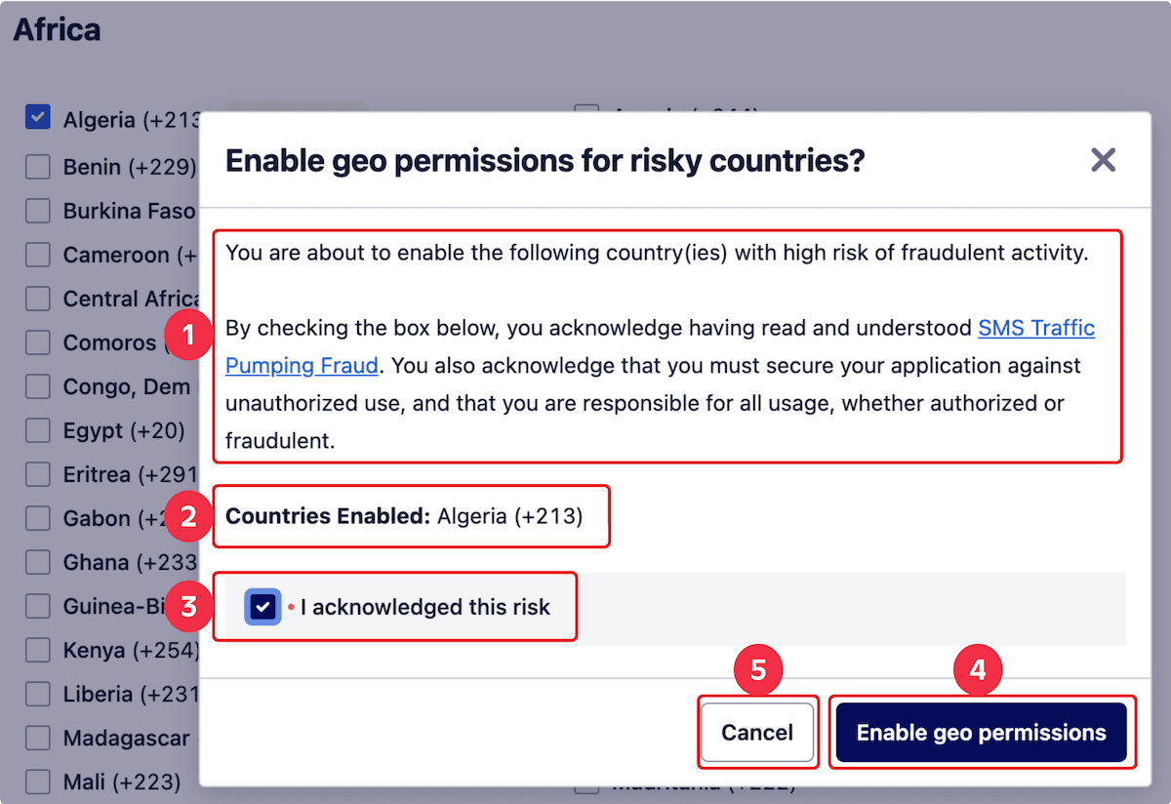Click the Cancel button
The image size is (1171, 804).
coord(757,732)
